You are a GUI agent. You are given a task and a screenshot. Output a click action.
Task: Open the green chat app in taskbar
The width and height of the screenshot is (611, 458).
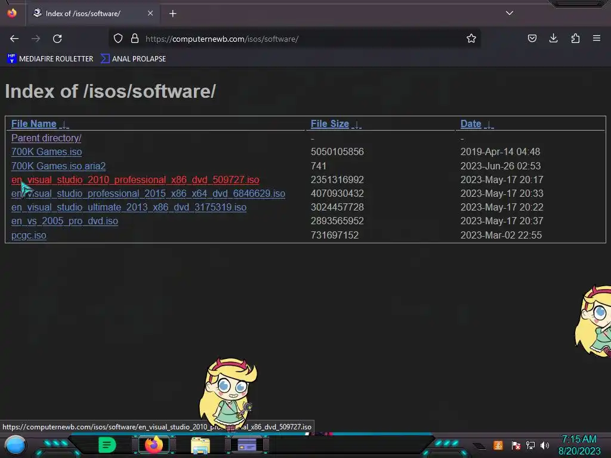[107, 445]
